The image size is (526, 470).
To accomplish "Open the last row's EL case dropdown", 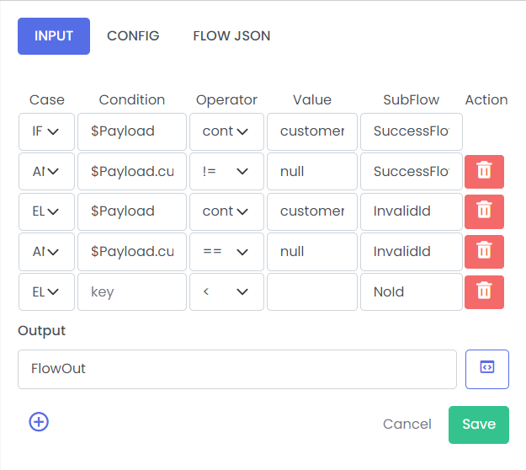I will point(46,291).
